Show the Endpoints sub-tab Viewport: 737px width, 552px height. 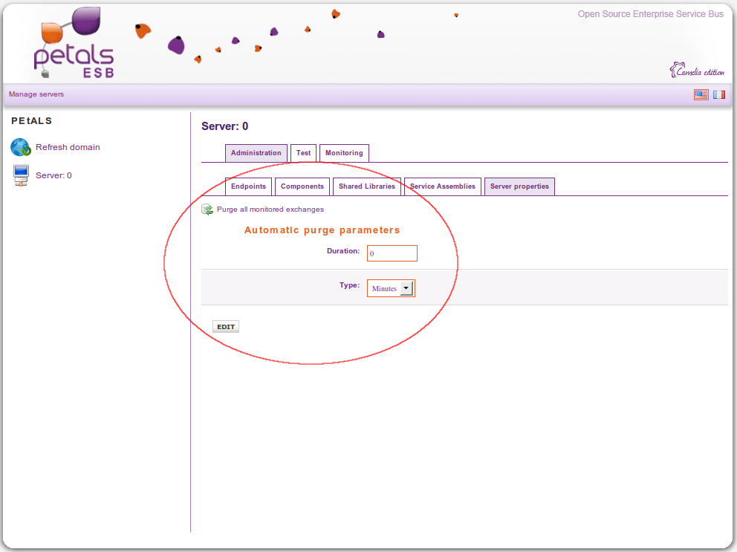248,186
